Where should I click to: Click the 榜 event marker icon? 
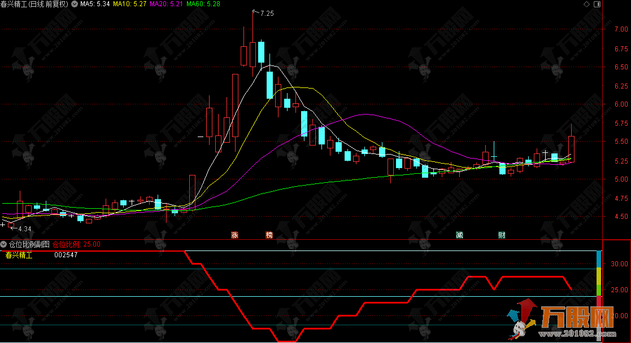pyautogui.click(x=269, y=235)
